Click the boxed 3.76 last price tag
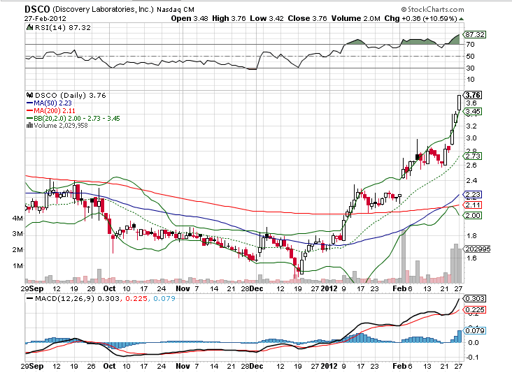Image resolution: width=512 pixels, height=375 pixels. coord(473,95)
